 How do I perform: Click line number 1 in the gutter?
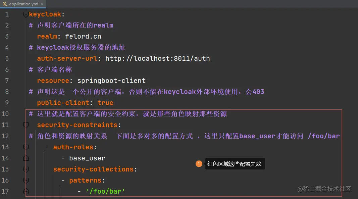7,14
